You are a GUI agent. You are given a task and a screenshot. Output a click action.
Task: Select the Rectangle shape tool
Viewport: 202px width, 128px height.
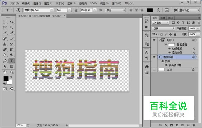(12, 66)
